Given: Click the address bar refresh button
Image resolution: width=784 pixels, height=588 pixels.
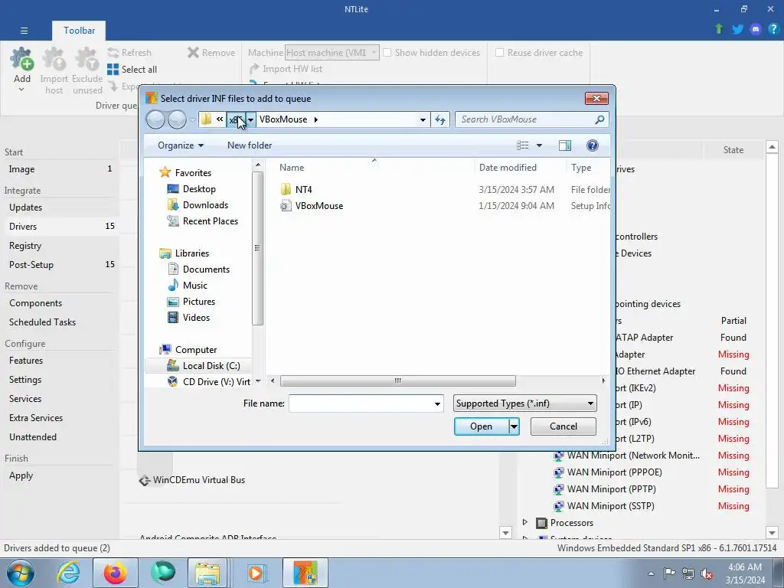Looking at the screenshot, I should point(440,119).
